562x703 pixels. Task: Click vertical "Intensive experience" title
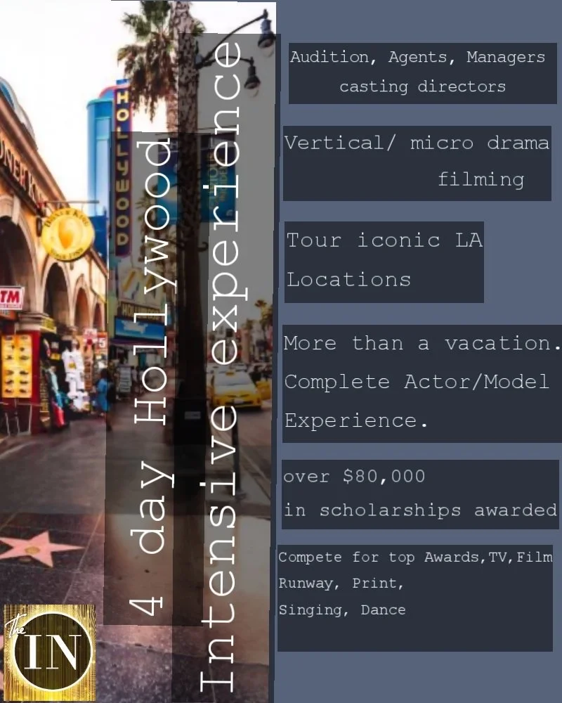[223, 368]
